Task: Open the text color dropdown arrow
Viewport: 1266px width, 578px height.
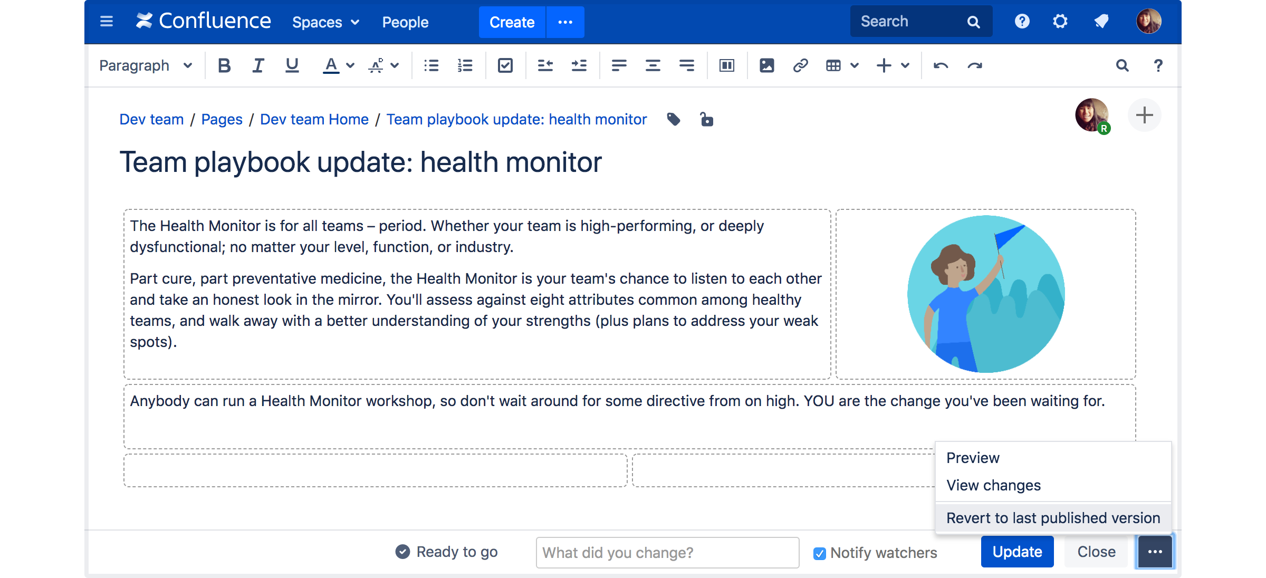Action: (x=350, y=65)
